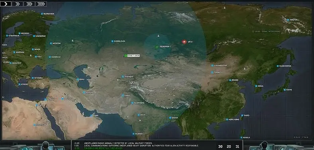The width and height of the screenshot is (314, 150).
Task: Click the green Falcon log entry
Action: click(103, 148)
